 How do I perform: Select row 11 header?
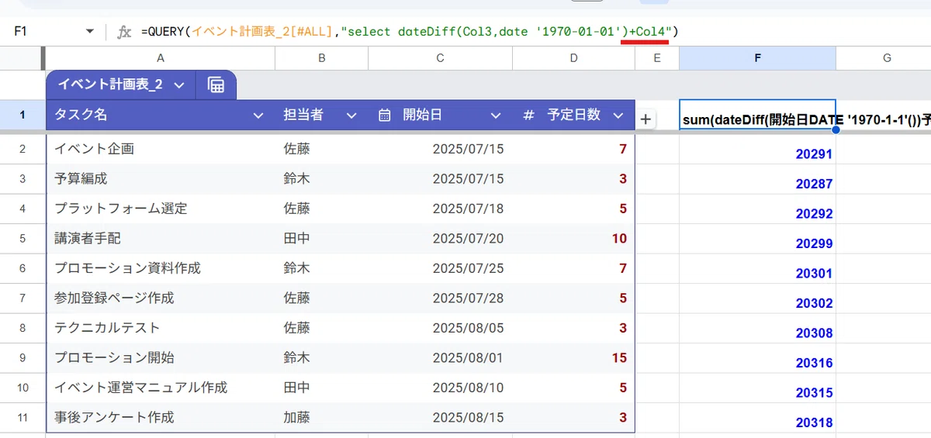[x=22, y=417]
